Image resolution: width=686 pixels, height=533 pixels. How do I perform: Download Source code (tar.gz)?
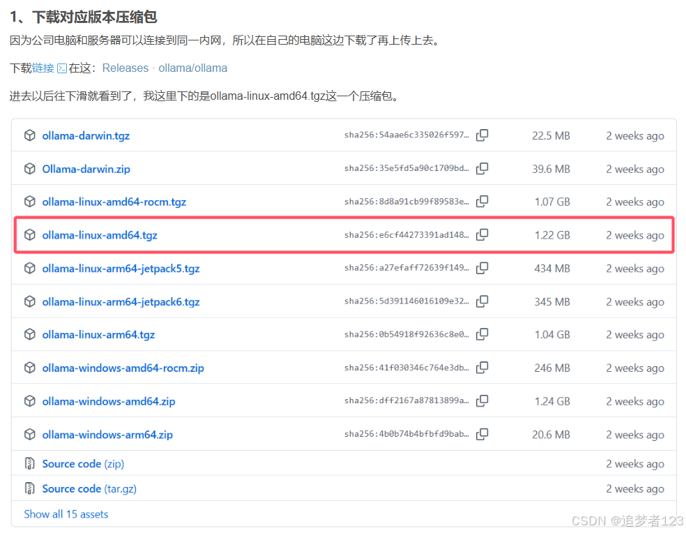coord(89,488)
